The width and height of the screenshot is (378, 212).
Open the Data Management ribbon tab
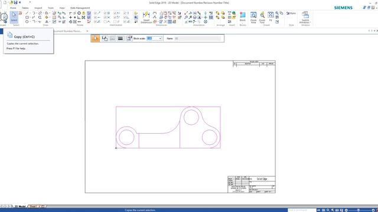80,8
